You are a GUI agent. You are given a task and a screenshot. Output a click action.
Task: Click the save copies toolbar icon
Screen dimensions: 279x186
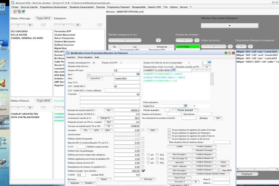pyautogui.click(x=19, y=12)
